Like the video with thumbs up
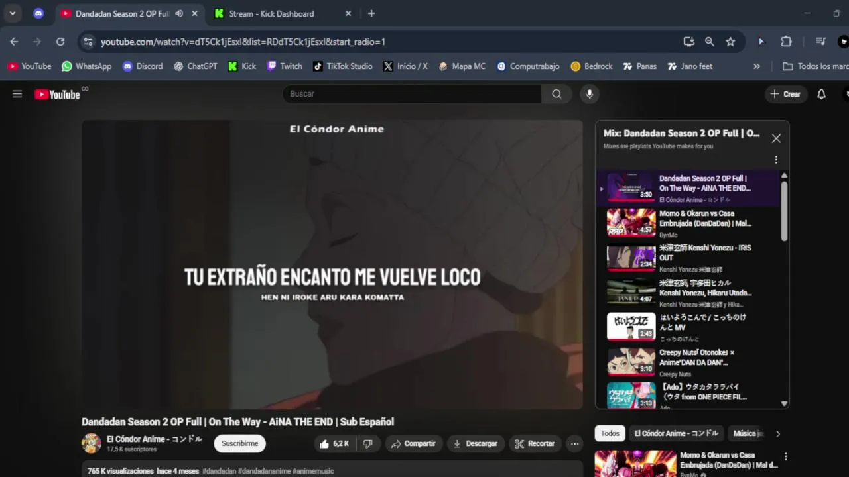This screenshot has width=849, height=477. (x=334, y=444)
